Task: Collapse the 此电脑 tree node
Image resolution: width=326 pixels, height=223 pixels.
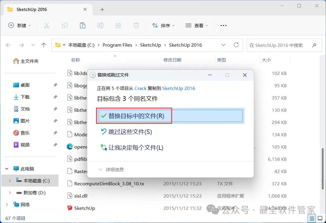Action: (x=7, y=169)
